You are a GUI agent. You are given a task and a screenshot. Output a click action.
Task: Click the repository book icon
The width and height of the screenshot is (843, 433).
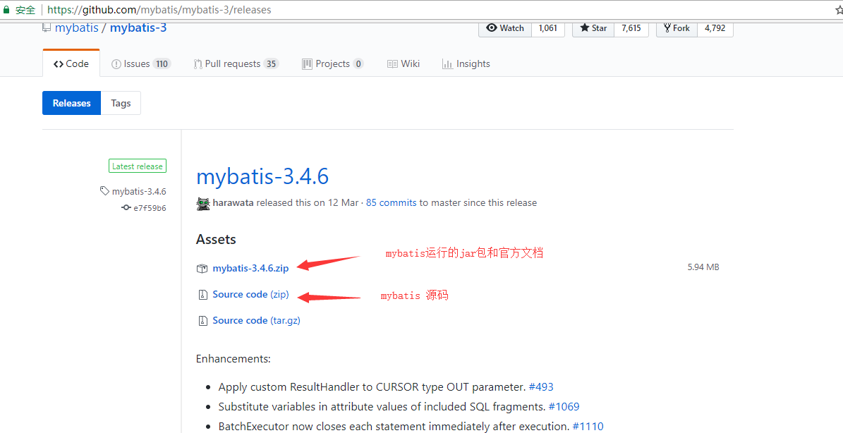click(x=47, y=28)
